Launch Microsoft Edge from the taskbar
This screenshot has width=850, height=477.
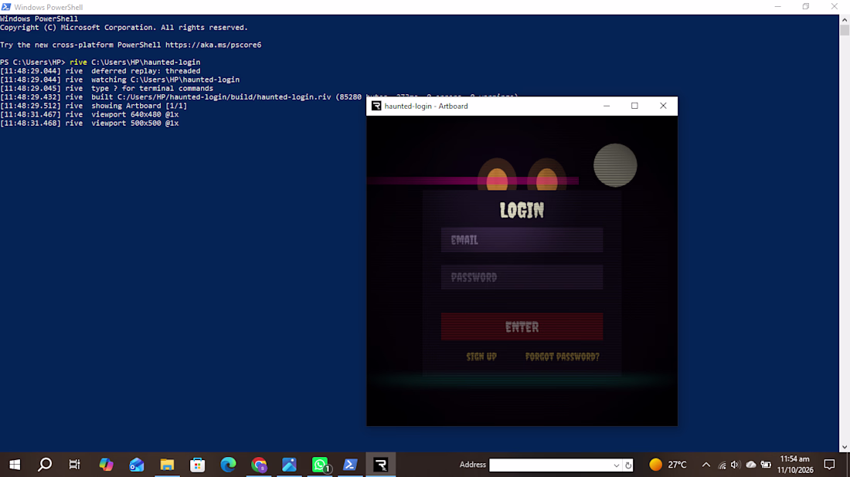coord(228,465)
